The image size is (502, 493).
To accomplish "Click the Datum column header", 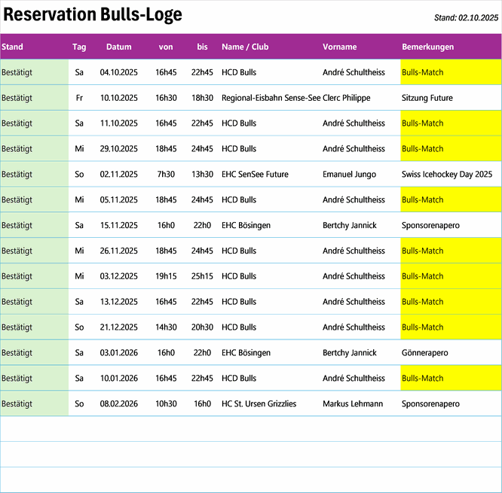I will pyautogui.click(x=118, y=47).
